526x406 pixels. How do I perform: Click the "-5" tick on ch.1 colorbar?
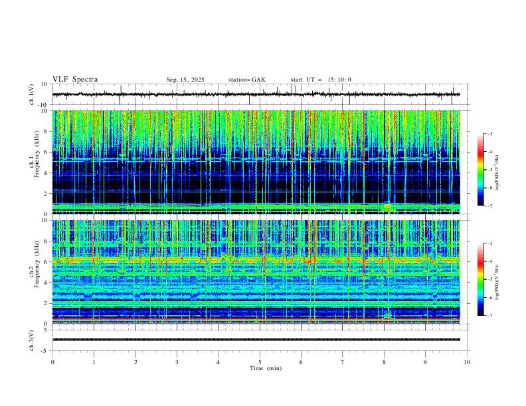(x=489, y=170)
